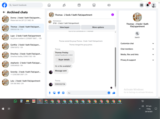
Task: Click the Facebook logo
Action: pos(4,5)
